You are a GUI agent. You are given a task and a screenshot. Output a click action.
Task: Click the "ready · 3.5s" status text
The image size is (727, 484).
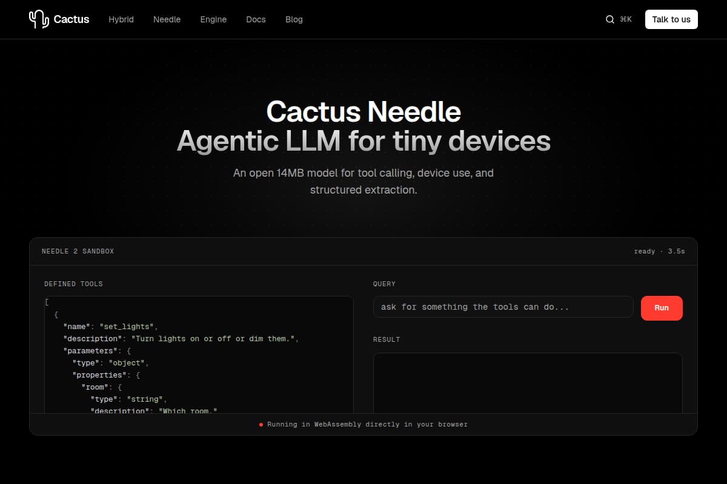pos(660,251)
